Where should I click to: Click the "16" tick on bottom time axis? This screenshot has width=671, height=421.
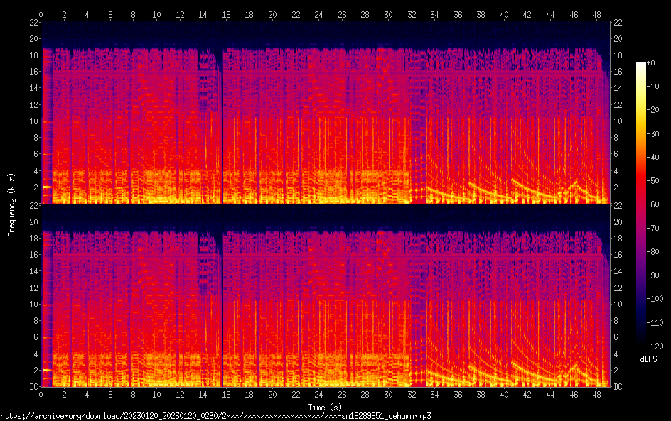coord(226,395)
